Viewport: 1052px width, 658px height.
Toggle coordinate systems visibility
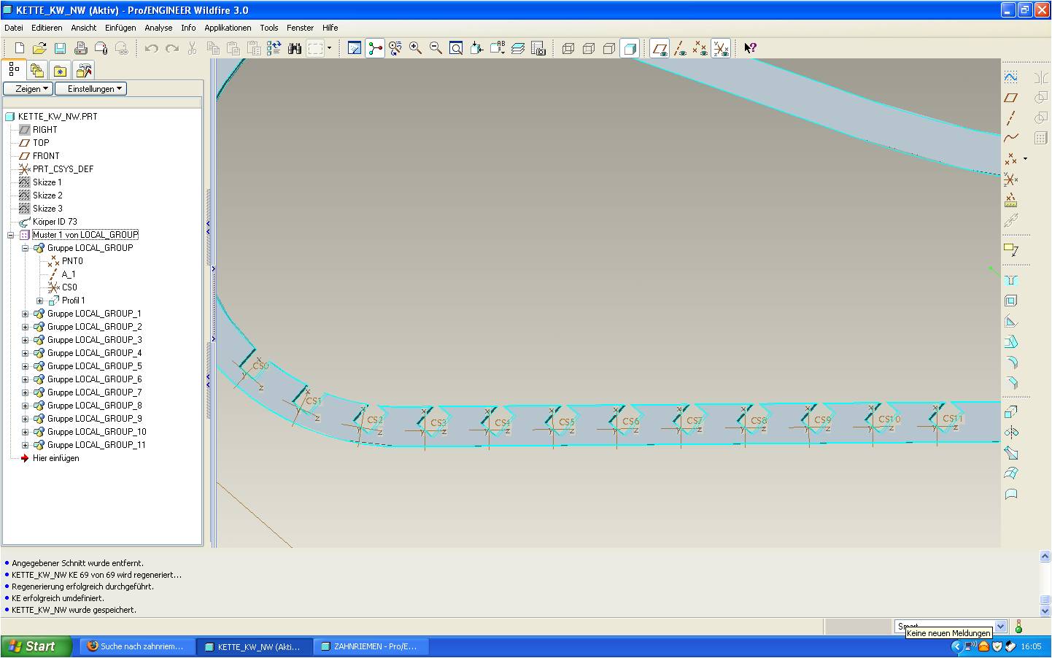(721, 48)
